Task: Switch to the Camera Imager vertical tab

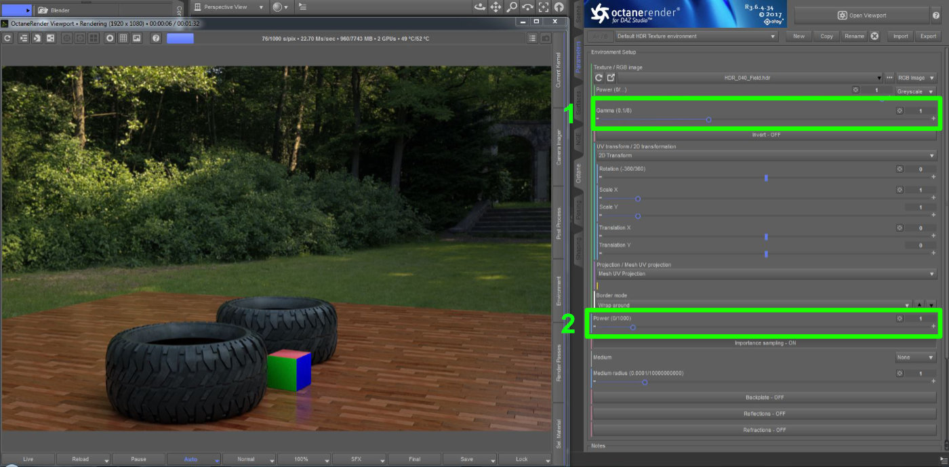Action: (x=559, y=147)
